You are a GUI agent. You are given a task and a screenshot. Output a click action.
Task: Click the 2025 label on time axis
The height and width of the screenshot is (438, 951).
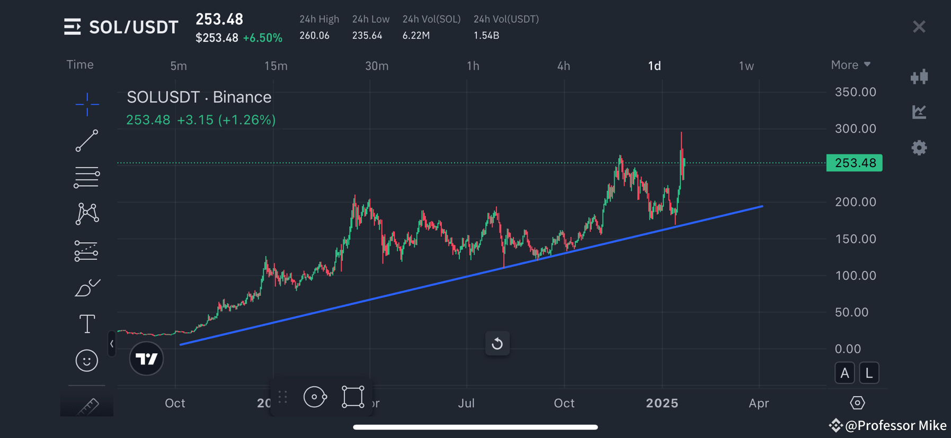(662, 403)
